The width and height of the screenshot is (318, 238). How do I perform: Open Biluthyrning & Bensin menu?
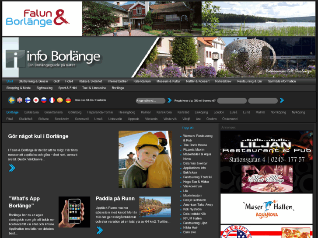tap(33, 81)
